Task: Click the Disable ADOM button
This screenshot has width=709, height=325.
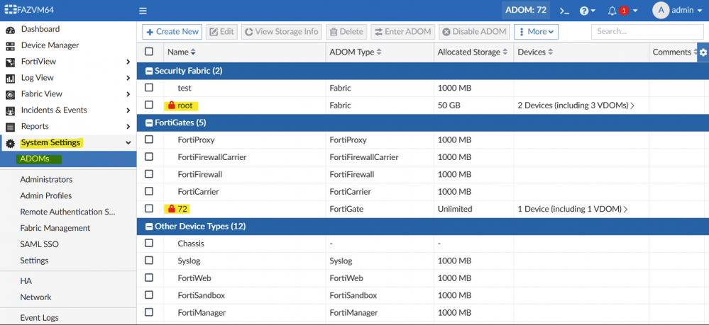Action: 474,32
